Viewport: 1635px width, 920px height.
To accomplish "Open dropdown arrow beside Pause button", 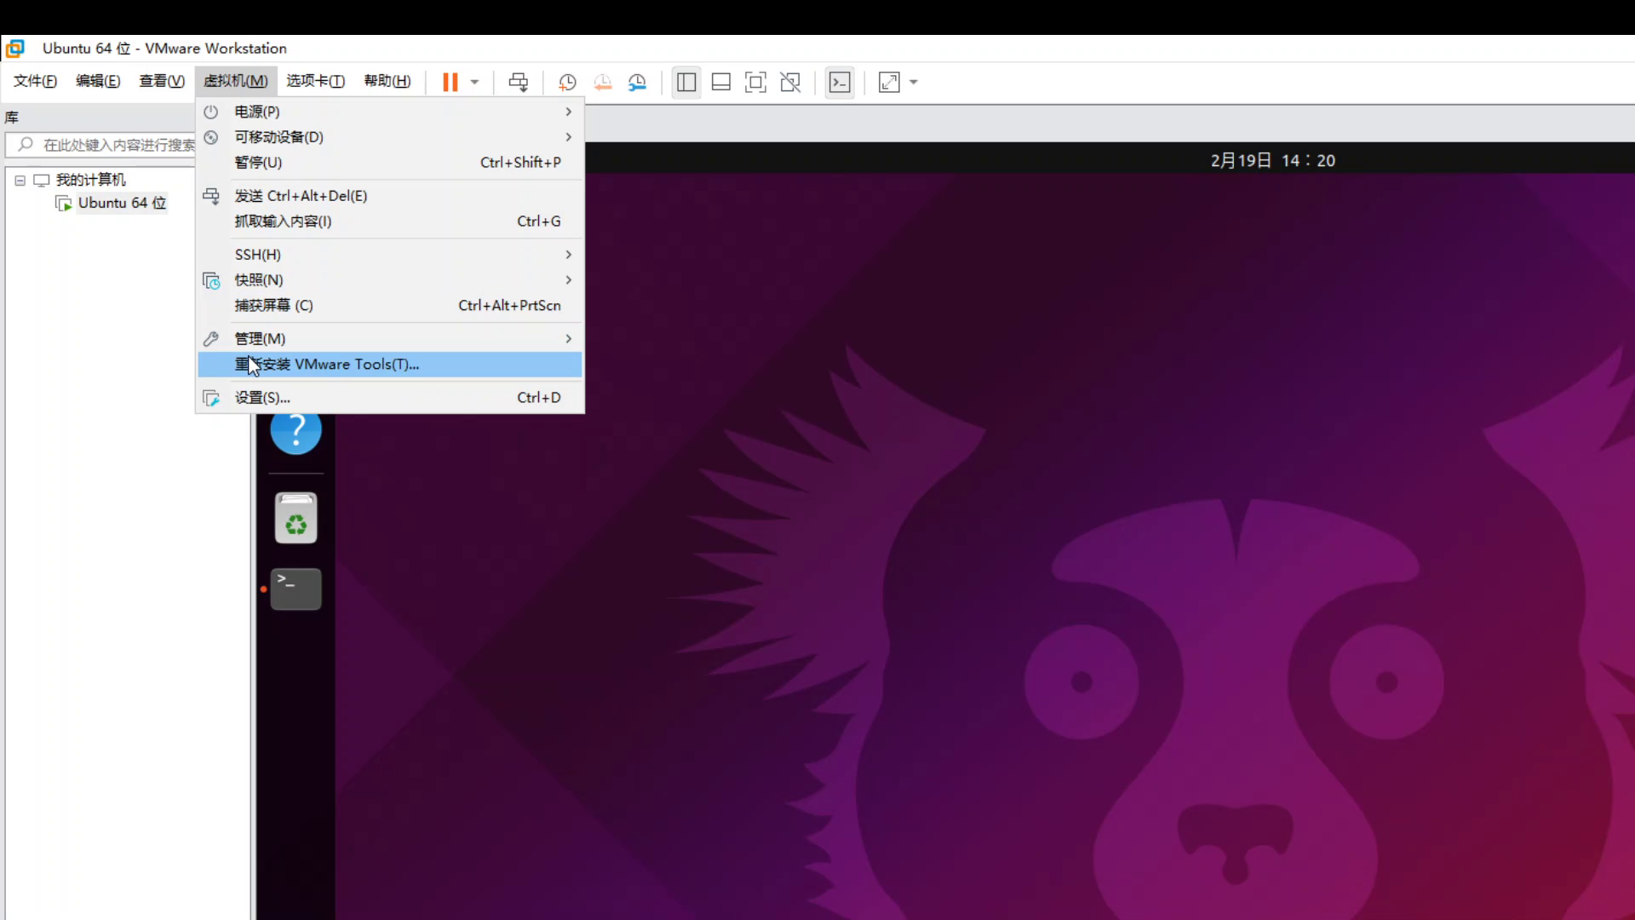I will [475, 83].
